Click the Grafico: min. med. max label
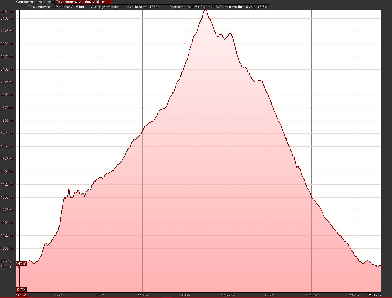 35,2
